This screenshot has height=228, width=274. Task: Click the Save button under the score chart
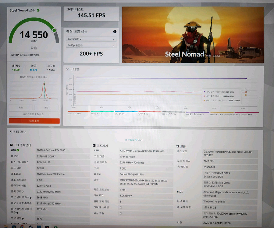(x=46, y=107)
